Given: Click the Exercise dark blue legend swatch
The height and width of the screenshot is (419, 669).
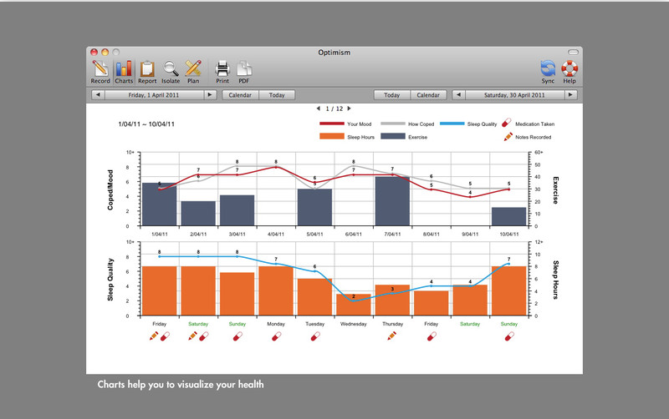Looking at the screenshot, I should pyautogui.click(x=392, y=136).
